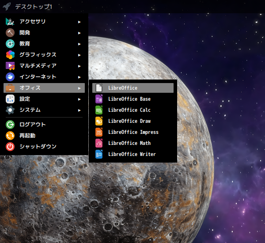Click the green logout icon
This screenshot has height=243, width=265.
point(10,125)
